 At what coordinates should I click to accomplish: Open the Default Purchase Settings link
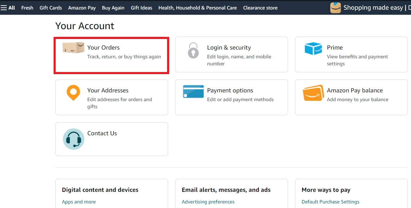pos(331,202)
